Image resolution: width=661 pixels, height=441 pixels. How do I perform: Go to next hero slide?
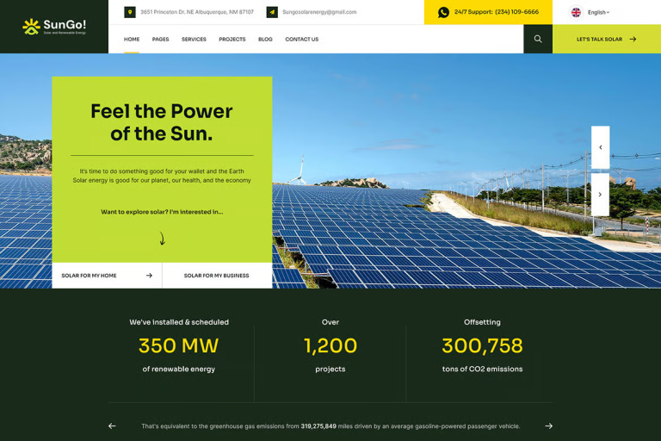pos(600,195)
